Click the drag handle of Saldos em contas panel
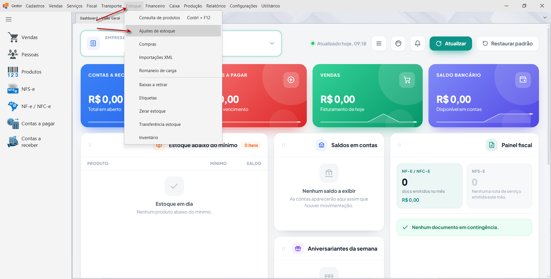The height and width of the screenshot is (279, 551). point(283,145)
